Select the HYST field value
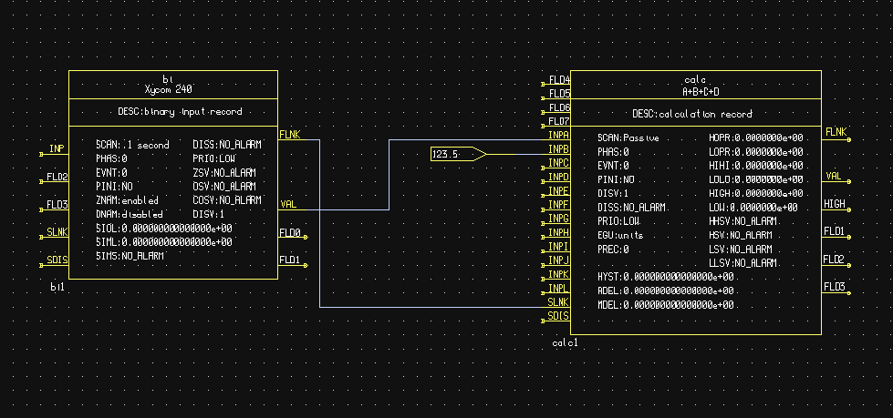 [x=666, y=277]
